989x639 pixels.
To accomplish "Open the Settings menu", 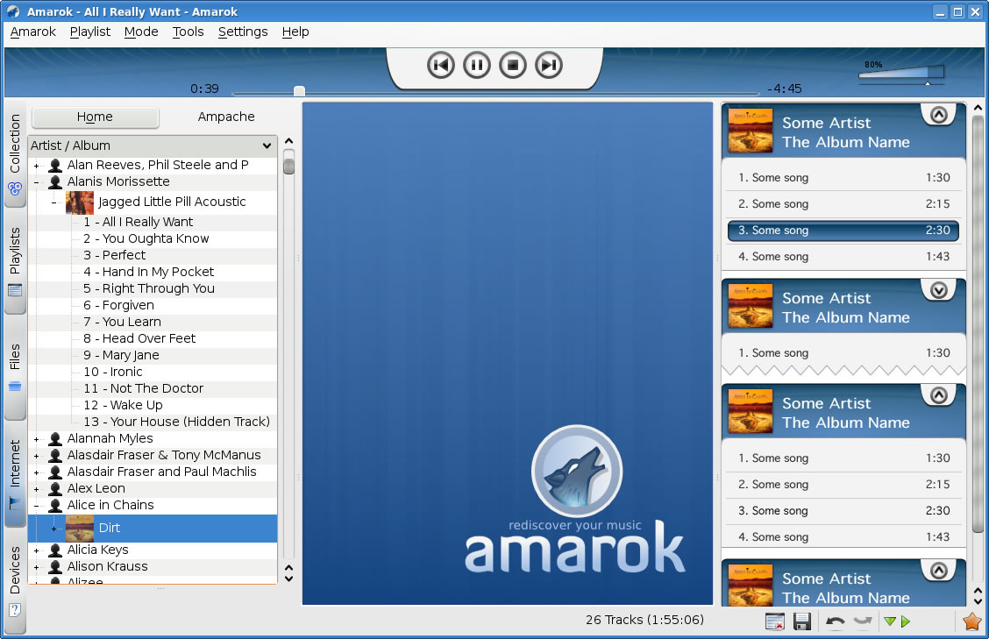I will point(243,32).
